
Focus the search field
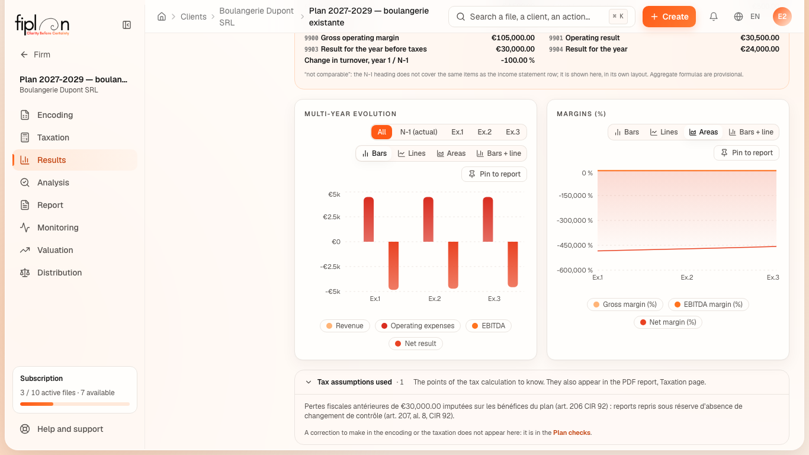(542, 17)
